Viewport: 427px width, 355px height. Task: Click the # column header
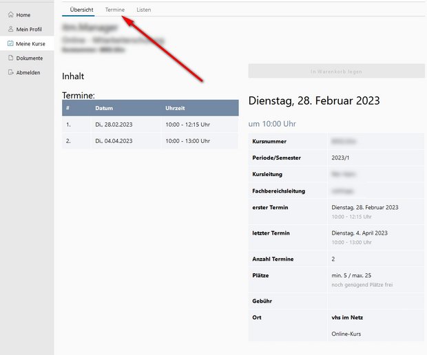click(x=68, y=109)
